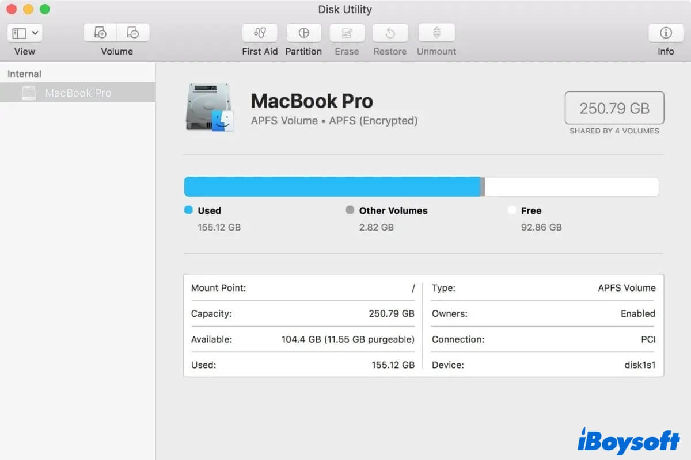This screenshot has height=460, width=691.
Task: Click the 250.79 GB capacity badge
Action: 614,108
